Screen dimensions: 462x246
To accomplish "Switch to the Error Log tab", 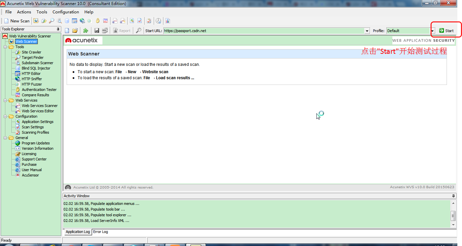I will (100, 232).
